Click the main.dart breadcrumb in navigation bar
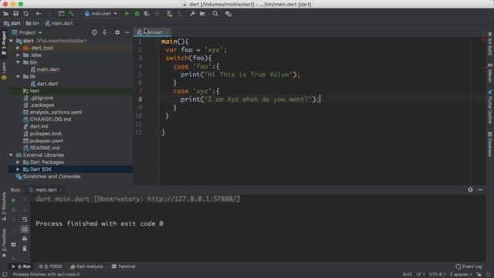This screenshot has width=494, height=278. (59, 23)
